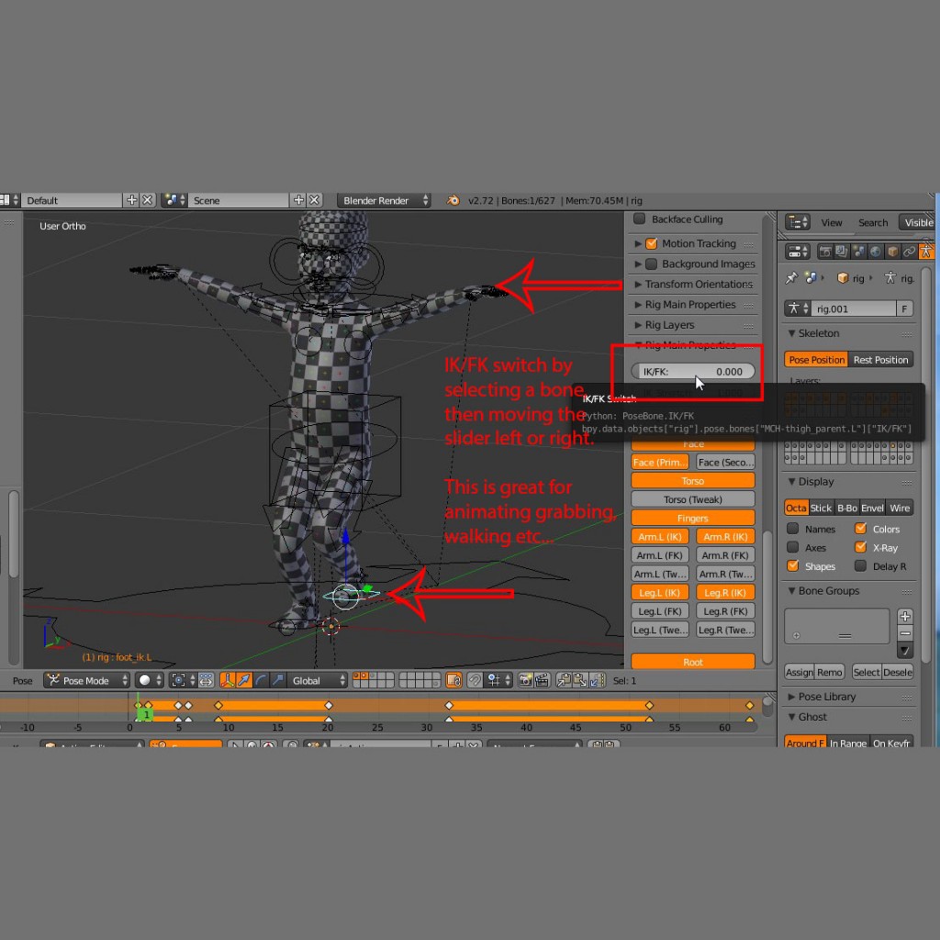Open the Render properties camera tab

tap(825, 252)
